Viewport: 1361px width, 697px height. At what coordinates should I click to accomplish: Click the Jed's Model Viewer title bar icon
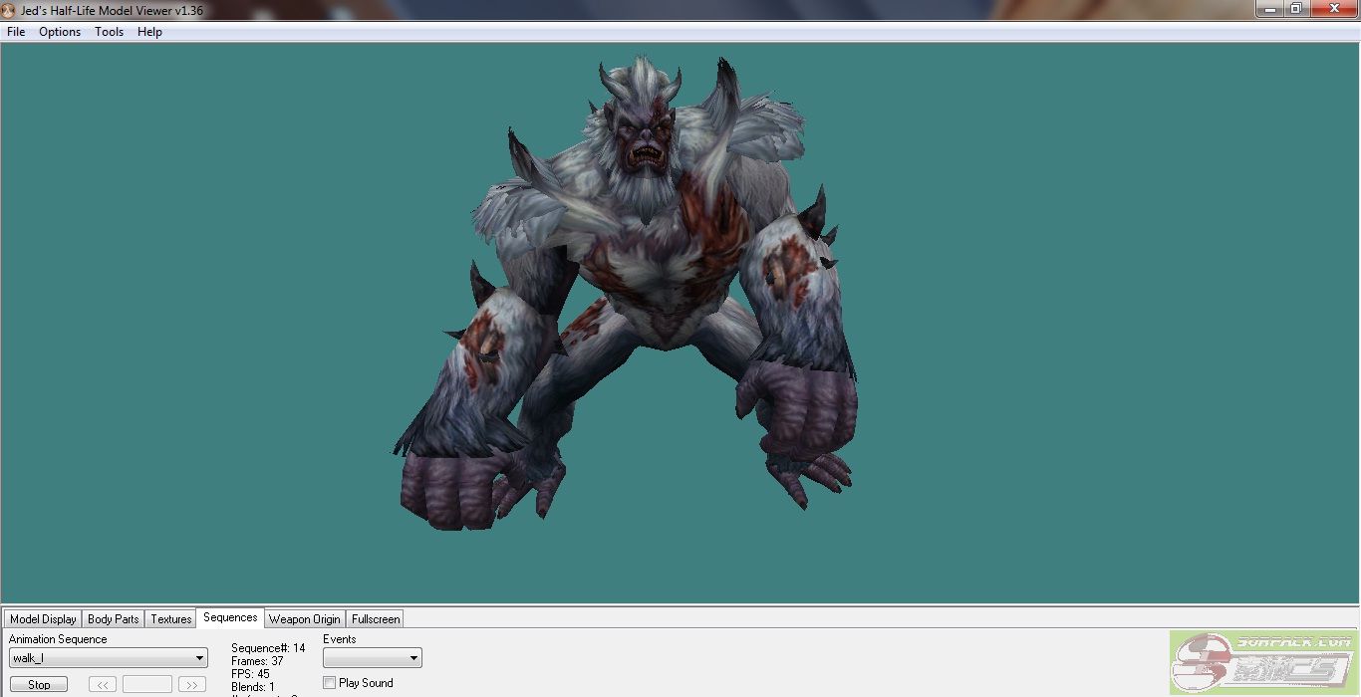coord(9,10)
